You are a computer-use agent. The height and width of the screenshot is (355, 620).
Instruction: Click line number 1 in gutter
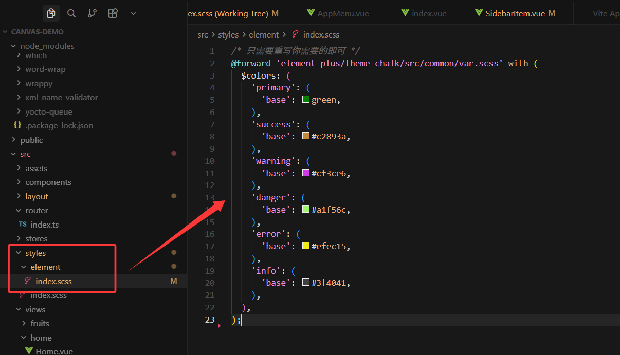212,51
